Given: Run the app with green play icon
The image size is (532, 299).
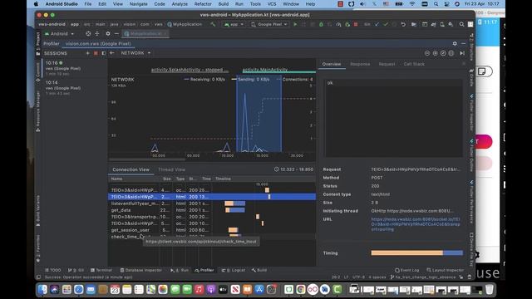Looking at the screenshot, I should [295, 24].
